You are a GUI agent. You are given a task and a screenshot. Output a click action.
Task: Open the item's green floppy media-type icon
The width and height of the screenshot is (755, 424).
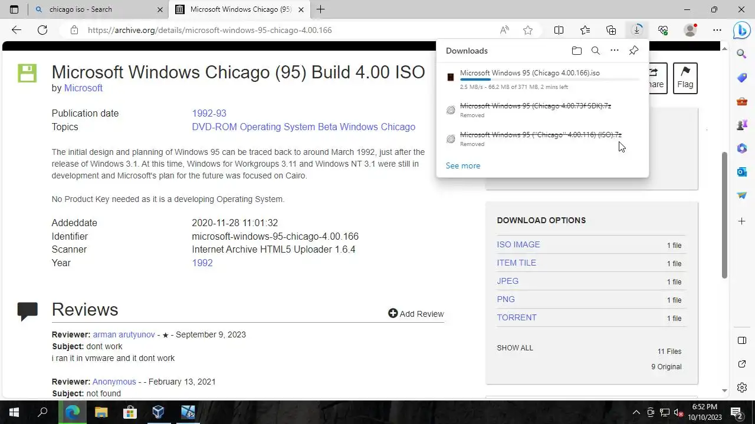(27, 73)
